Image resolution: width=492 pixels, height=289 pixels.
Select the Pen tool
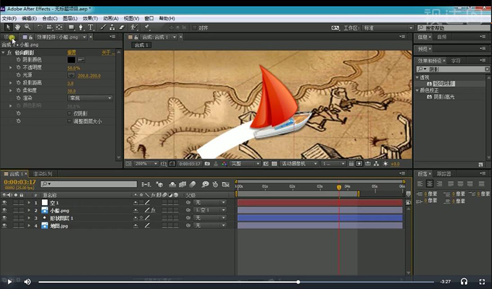(x=80, y=27)
